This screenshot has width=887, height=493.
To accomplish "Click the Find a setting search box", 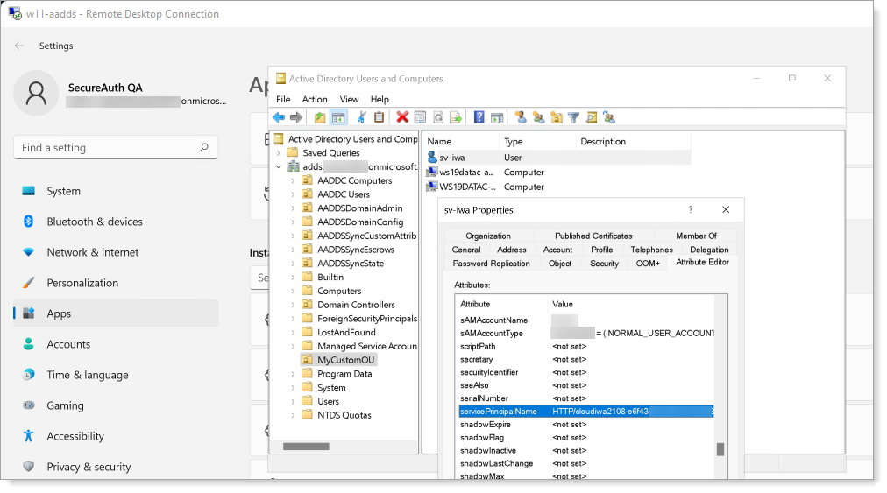I will point(116,148).
